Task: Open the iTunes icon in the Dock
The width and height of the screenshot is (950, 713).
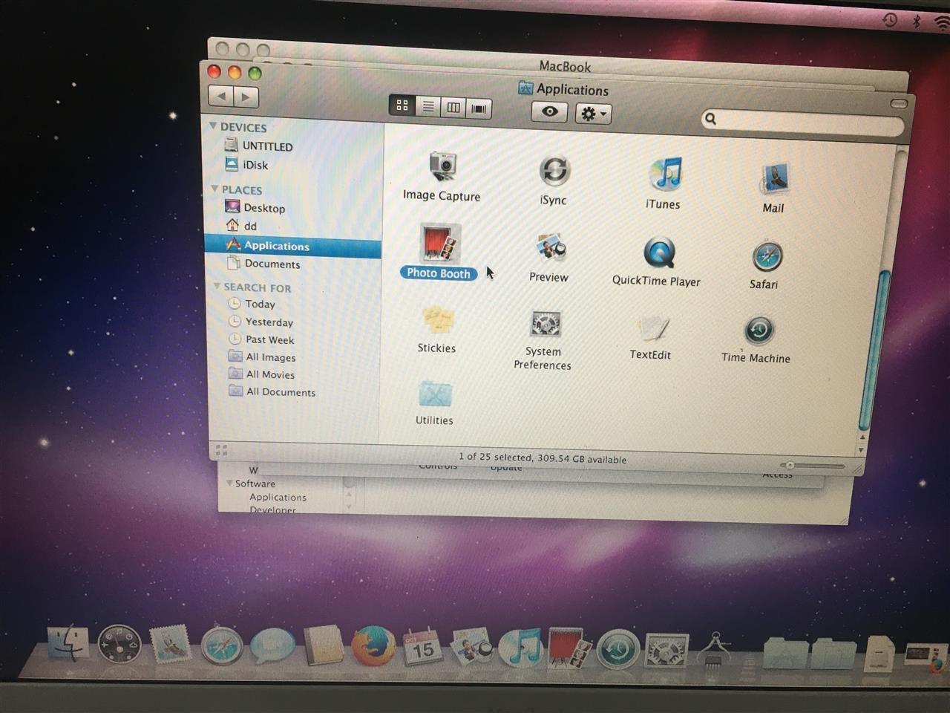Action: 520,648
